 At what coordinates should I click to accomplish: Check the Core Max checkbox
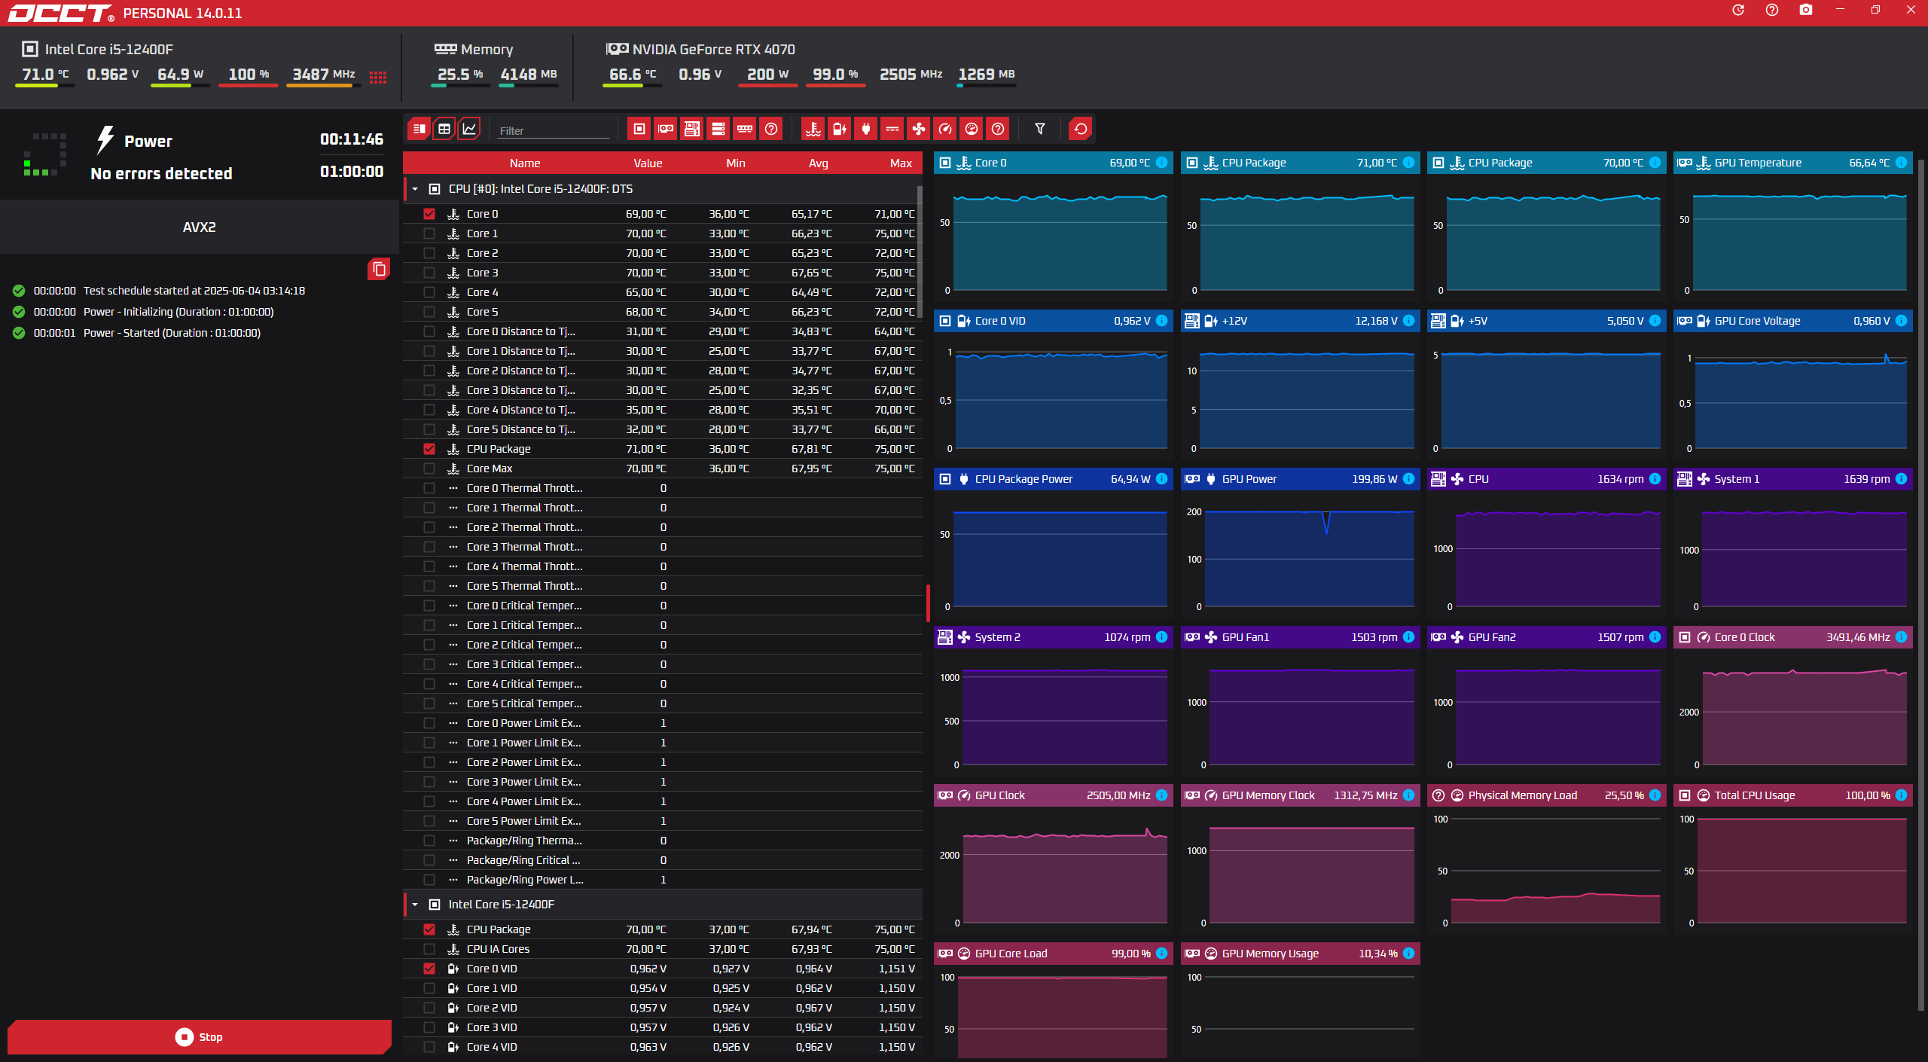coord(429,468)
